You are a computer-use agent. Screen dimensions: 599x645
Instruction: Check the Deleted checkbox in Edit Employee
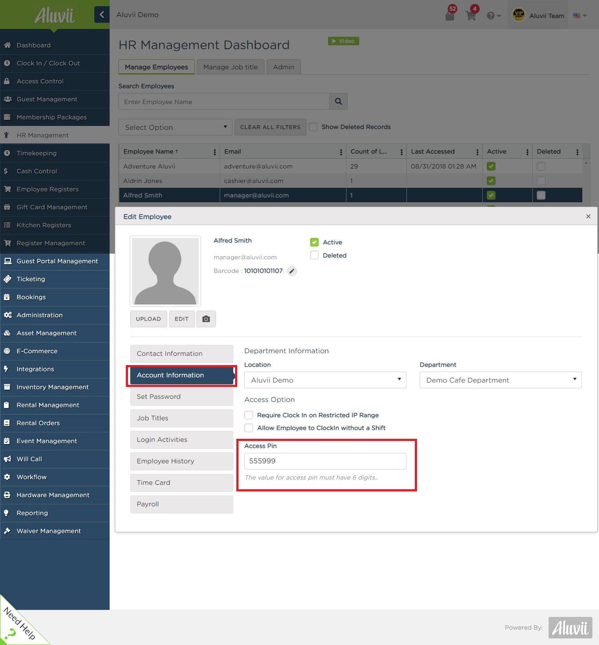(314, 255)
